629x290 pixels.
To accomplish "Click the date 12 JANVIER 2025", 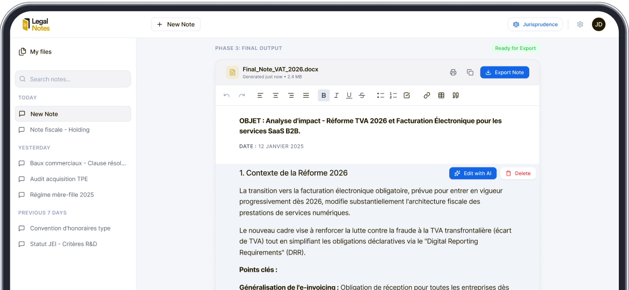I will click(280, 147).
